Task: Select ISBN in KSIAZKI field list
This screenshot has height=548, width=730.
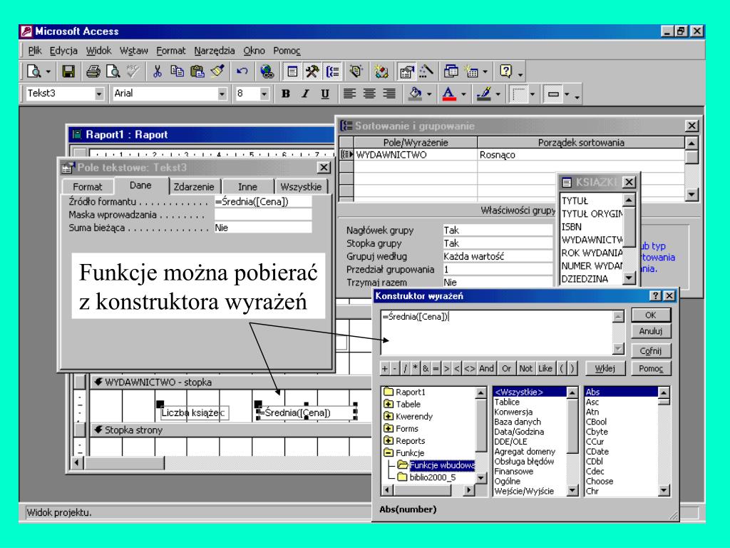Action: [571, 226]
